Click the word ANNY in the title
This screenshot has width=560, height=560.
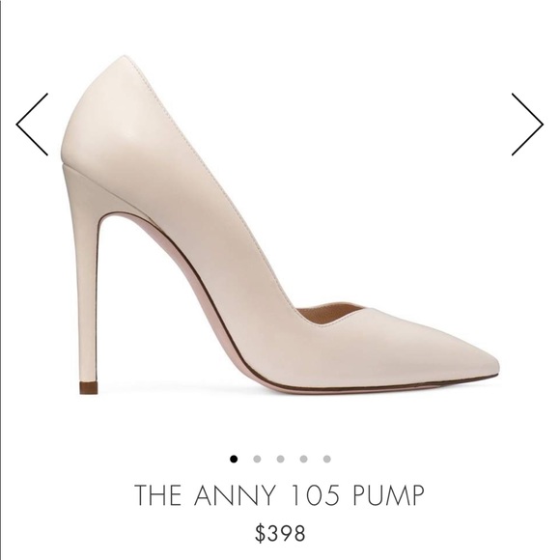point(235,495)
